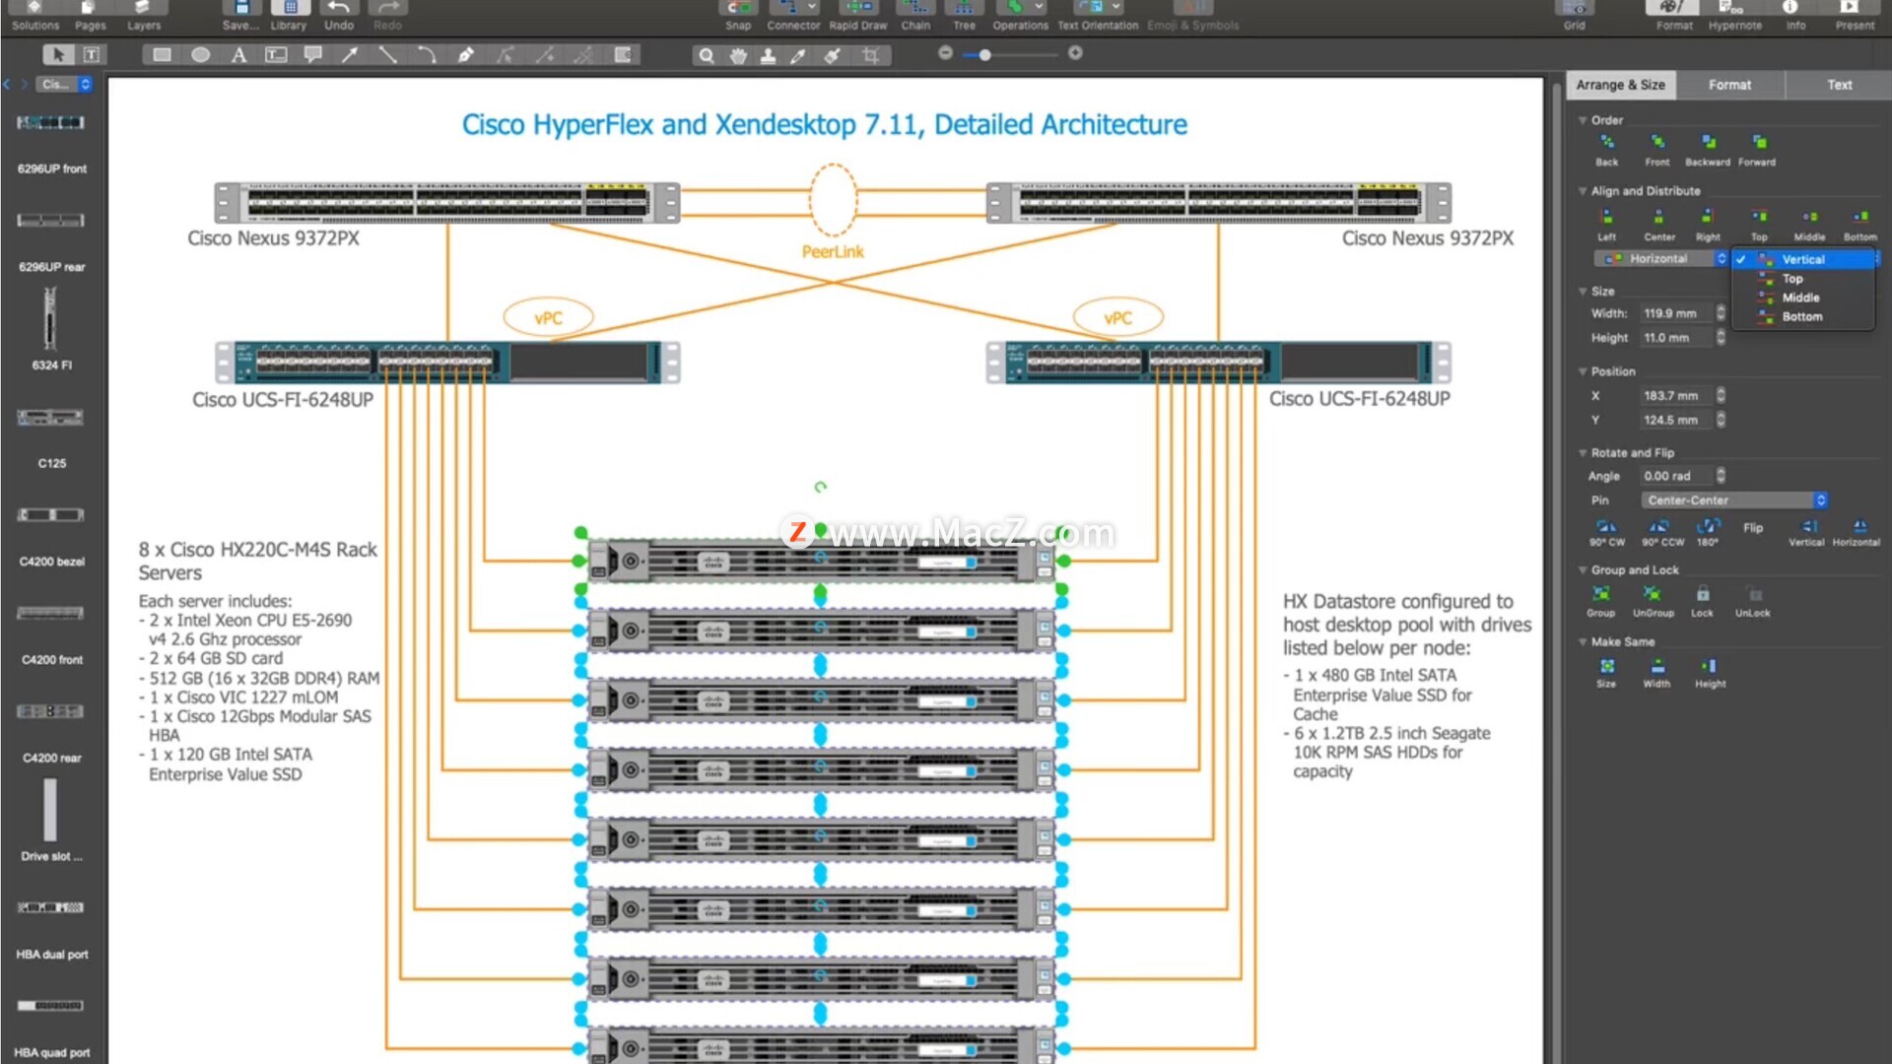The image size is (1892, 1064).
Task: Choose the rectangle shape tool
Action: click(x=163, y=55)
